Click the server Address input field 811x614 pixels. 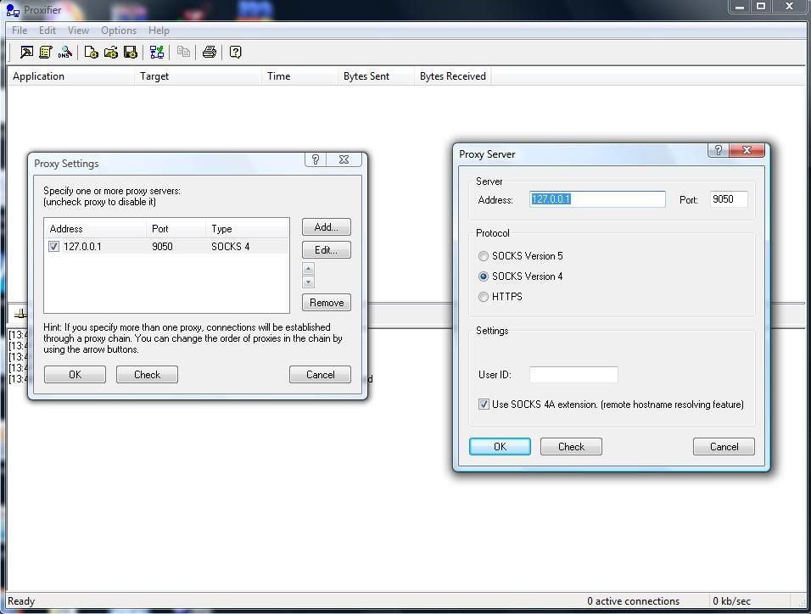click(x=597, y=199)
